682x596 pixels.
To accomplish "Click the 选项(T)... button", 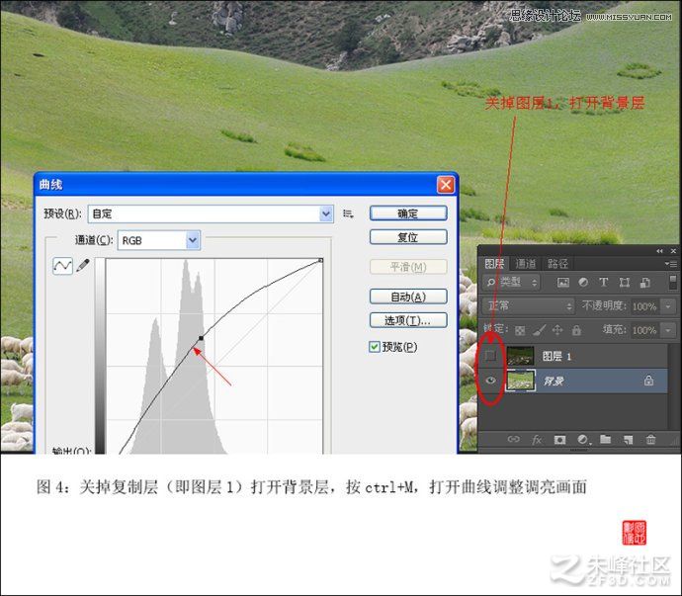I will pos(408,320).
